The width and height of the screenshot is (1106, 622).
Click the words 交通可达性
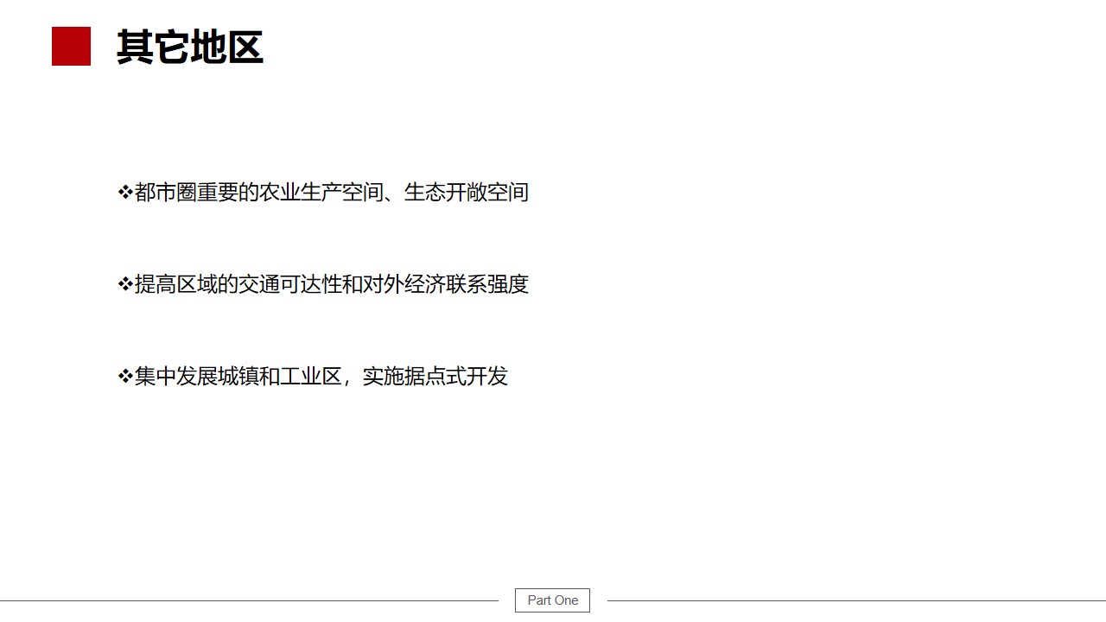coord(290,284)
